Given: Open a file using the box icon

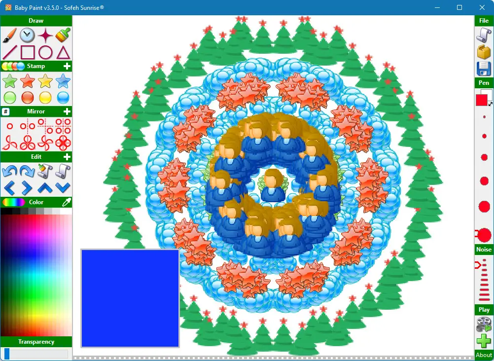Looking at the screenshot, I should pos(484,52).
